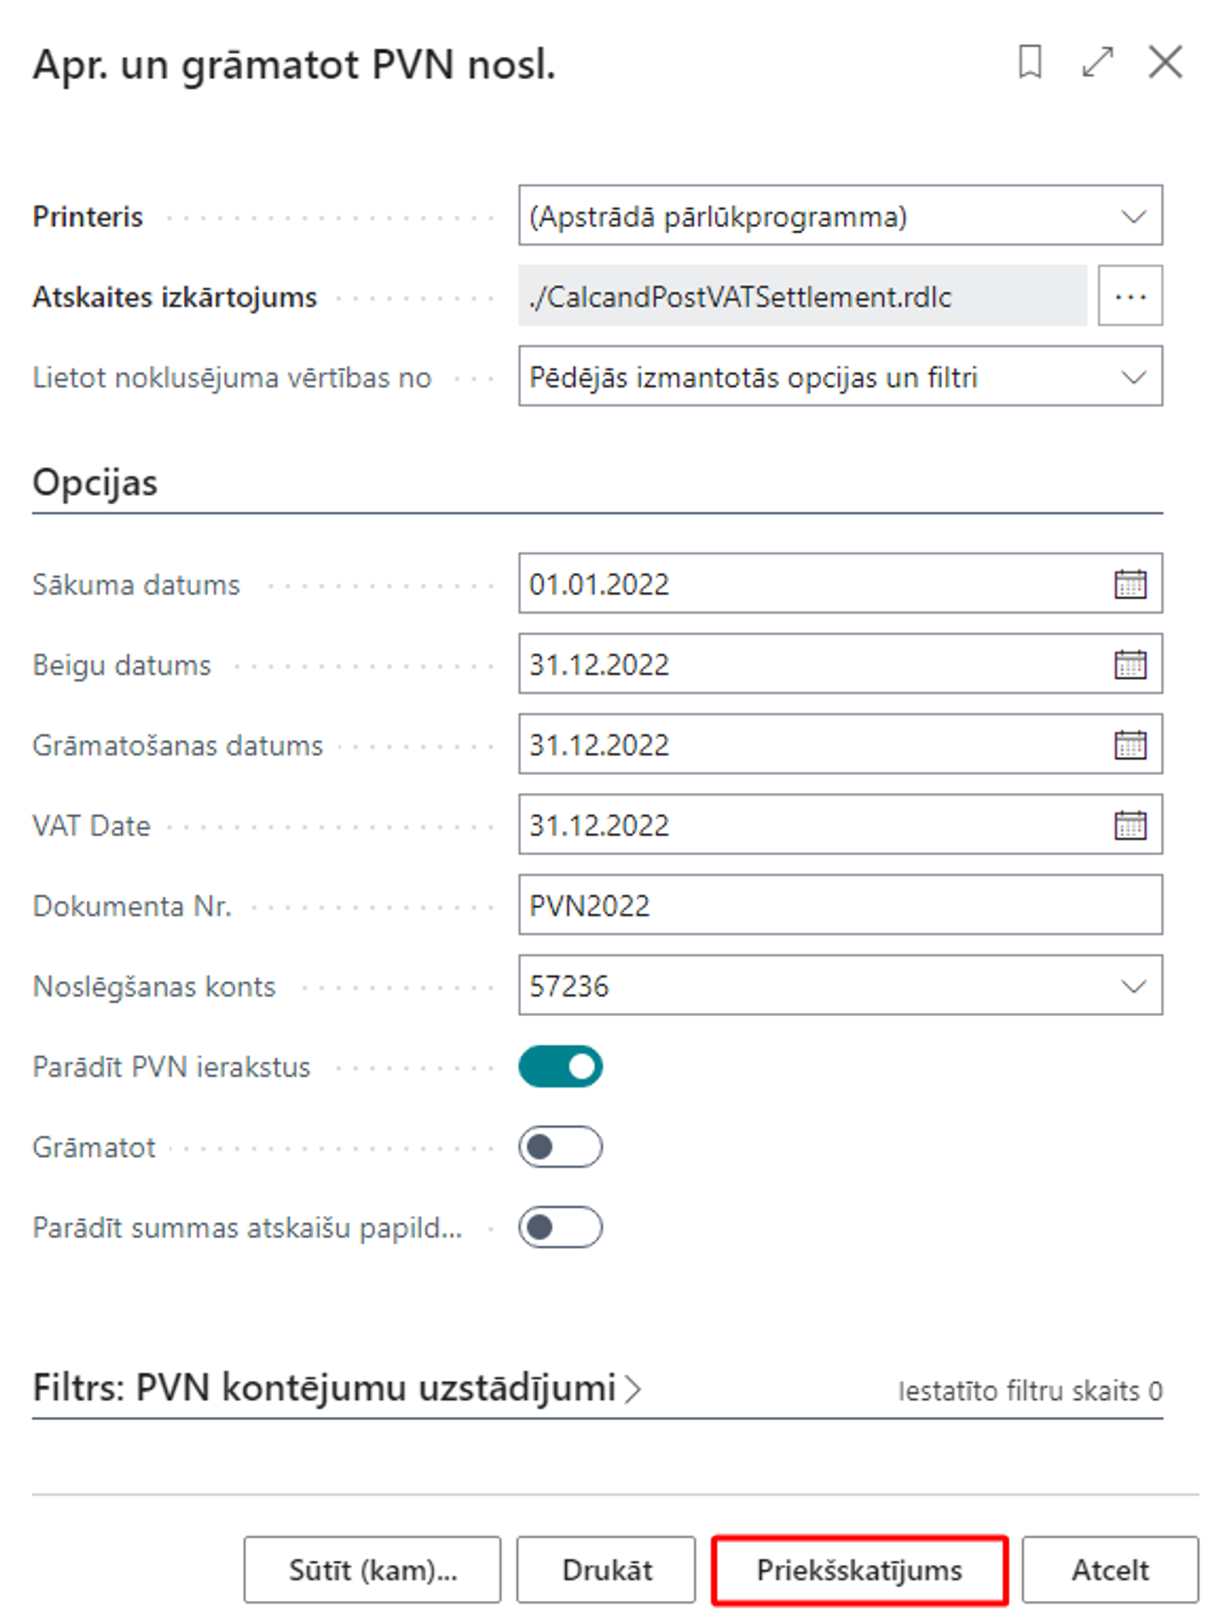This screenshot has width=1214, height=1622.
Task: Click the Priekšskatījums button
Action: tap(859, 1570)
